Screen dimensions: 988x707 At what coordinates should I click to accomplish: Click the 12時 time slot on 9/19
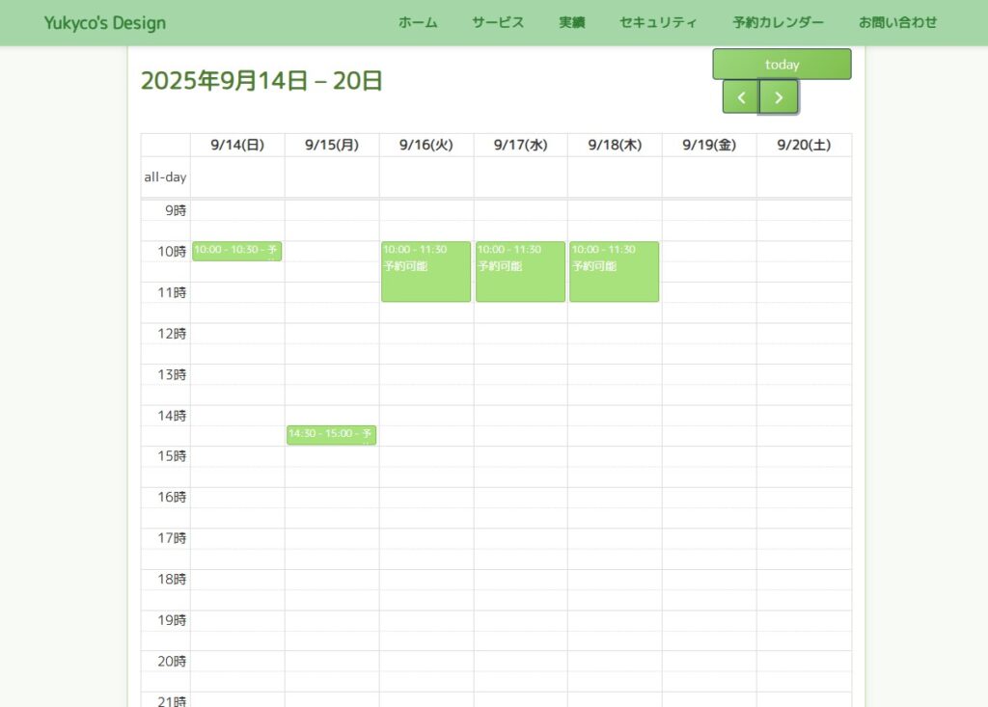point(709,334)
